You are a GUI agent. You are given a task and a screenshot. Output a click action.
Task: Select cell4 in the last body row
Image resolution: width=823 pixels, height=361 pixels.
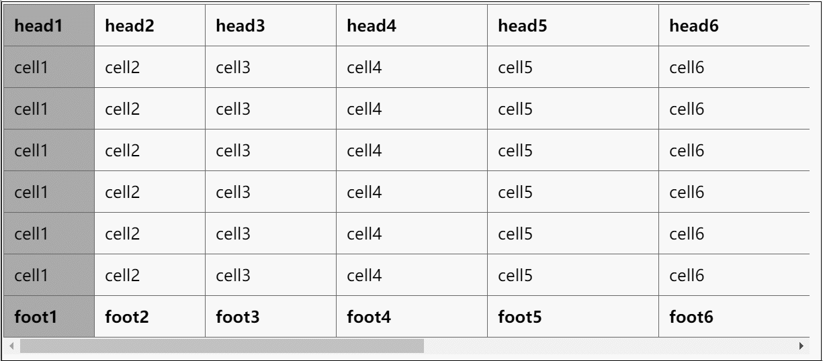pyautogui.click(x=411, y=275)
